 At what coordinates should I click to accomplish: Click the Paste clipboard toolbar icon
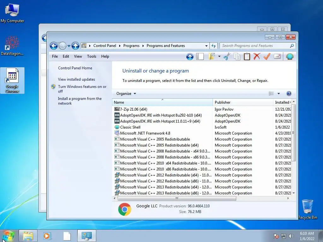pos(247,56)
